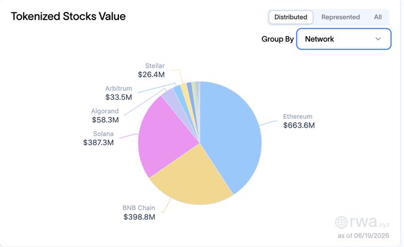Switch to the All tab
404x247 pixels.
pos(378,17)
